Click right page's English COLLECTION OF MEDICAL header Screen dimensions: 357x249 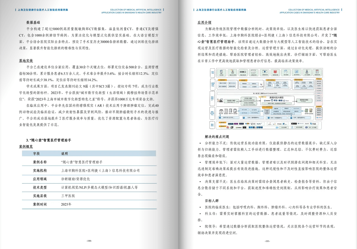click(314, 10)
